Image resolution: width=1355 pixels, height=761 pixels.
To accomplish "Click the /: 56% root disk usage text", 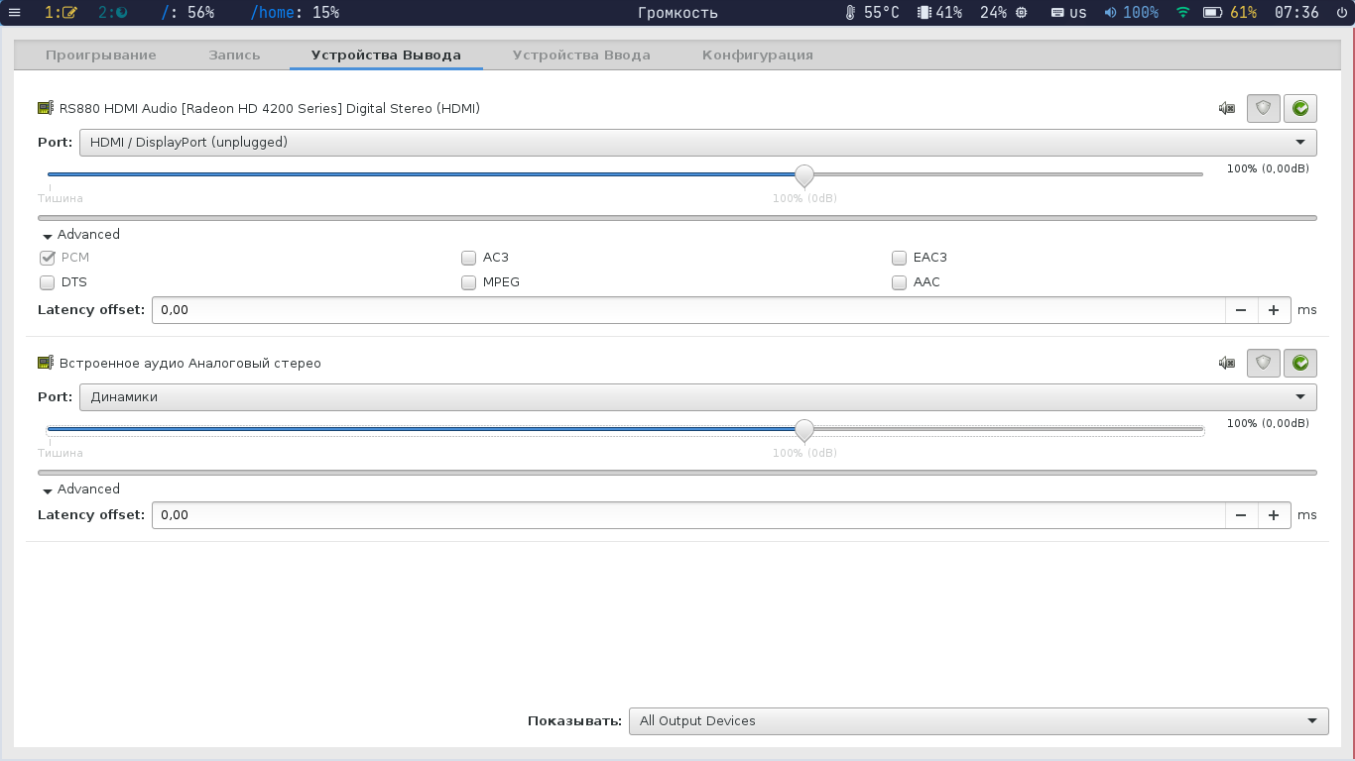I will tap(187, 13).
